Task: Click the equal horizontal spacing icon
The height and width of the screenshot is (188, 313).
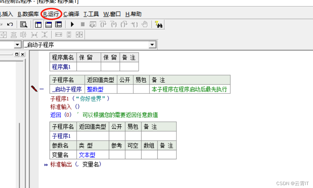Action: tap(34, 35)
